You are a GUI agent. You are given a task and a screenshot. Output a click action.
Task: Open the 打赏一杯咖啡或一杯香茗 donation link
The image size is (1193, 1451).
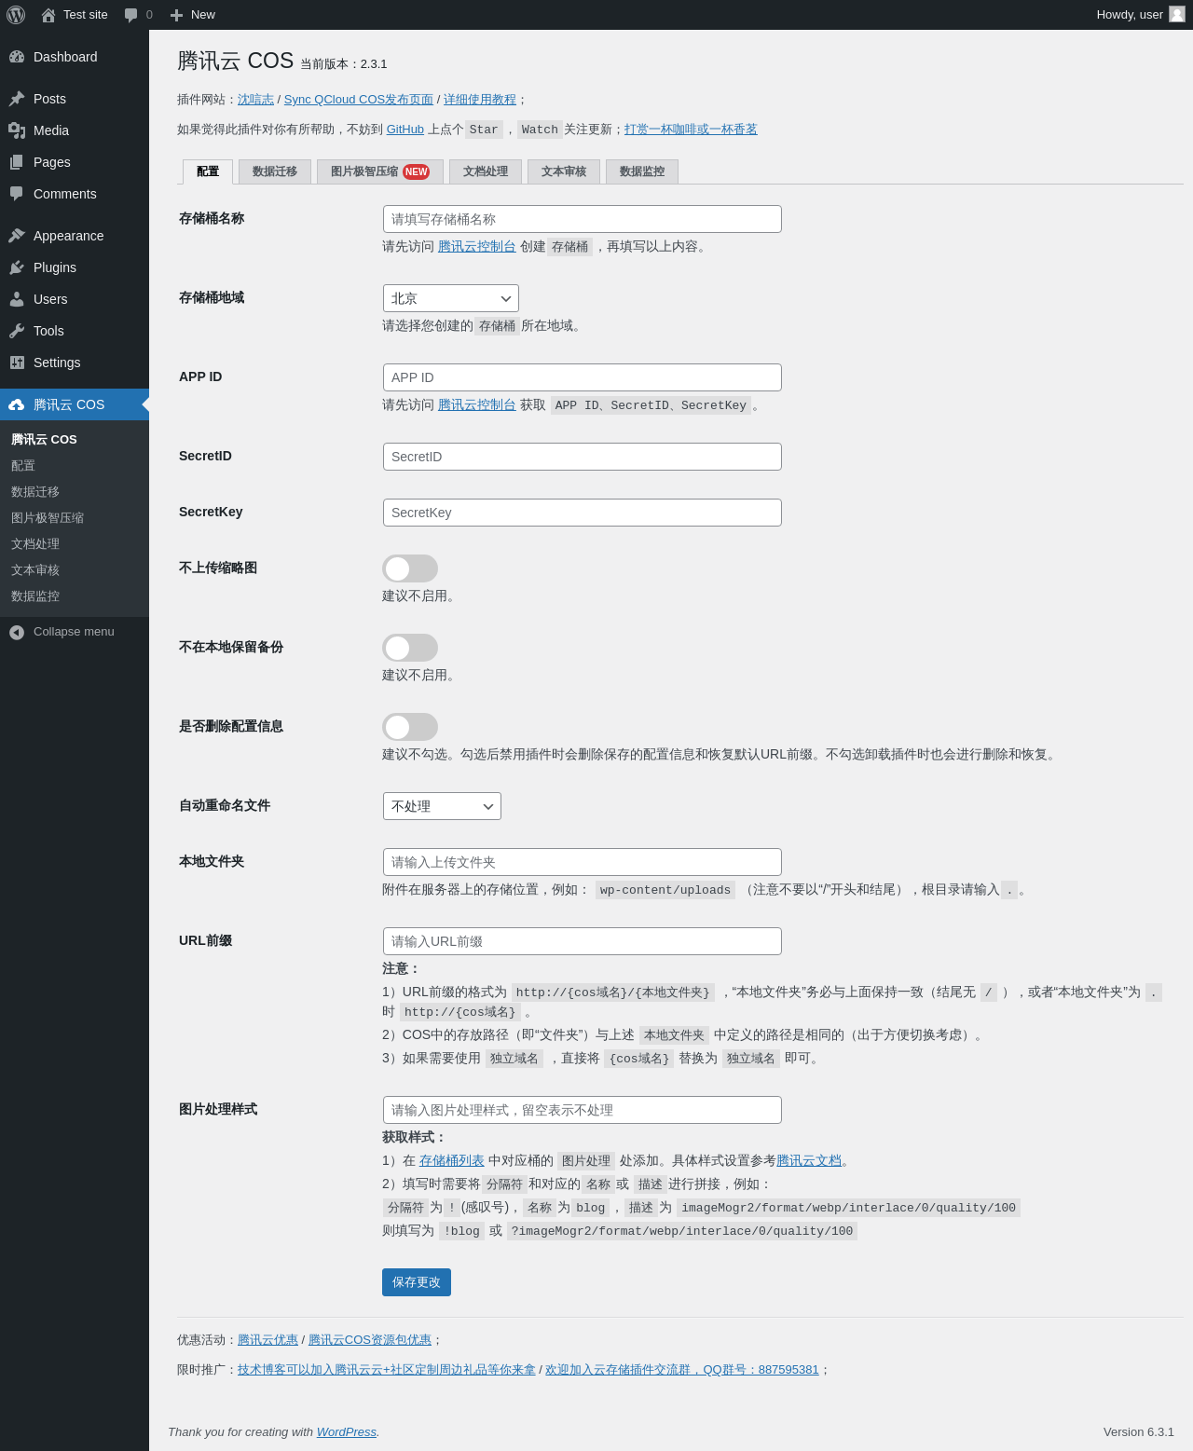[x=691, y=130]
